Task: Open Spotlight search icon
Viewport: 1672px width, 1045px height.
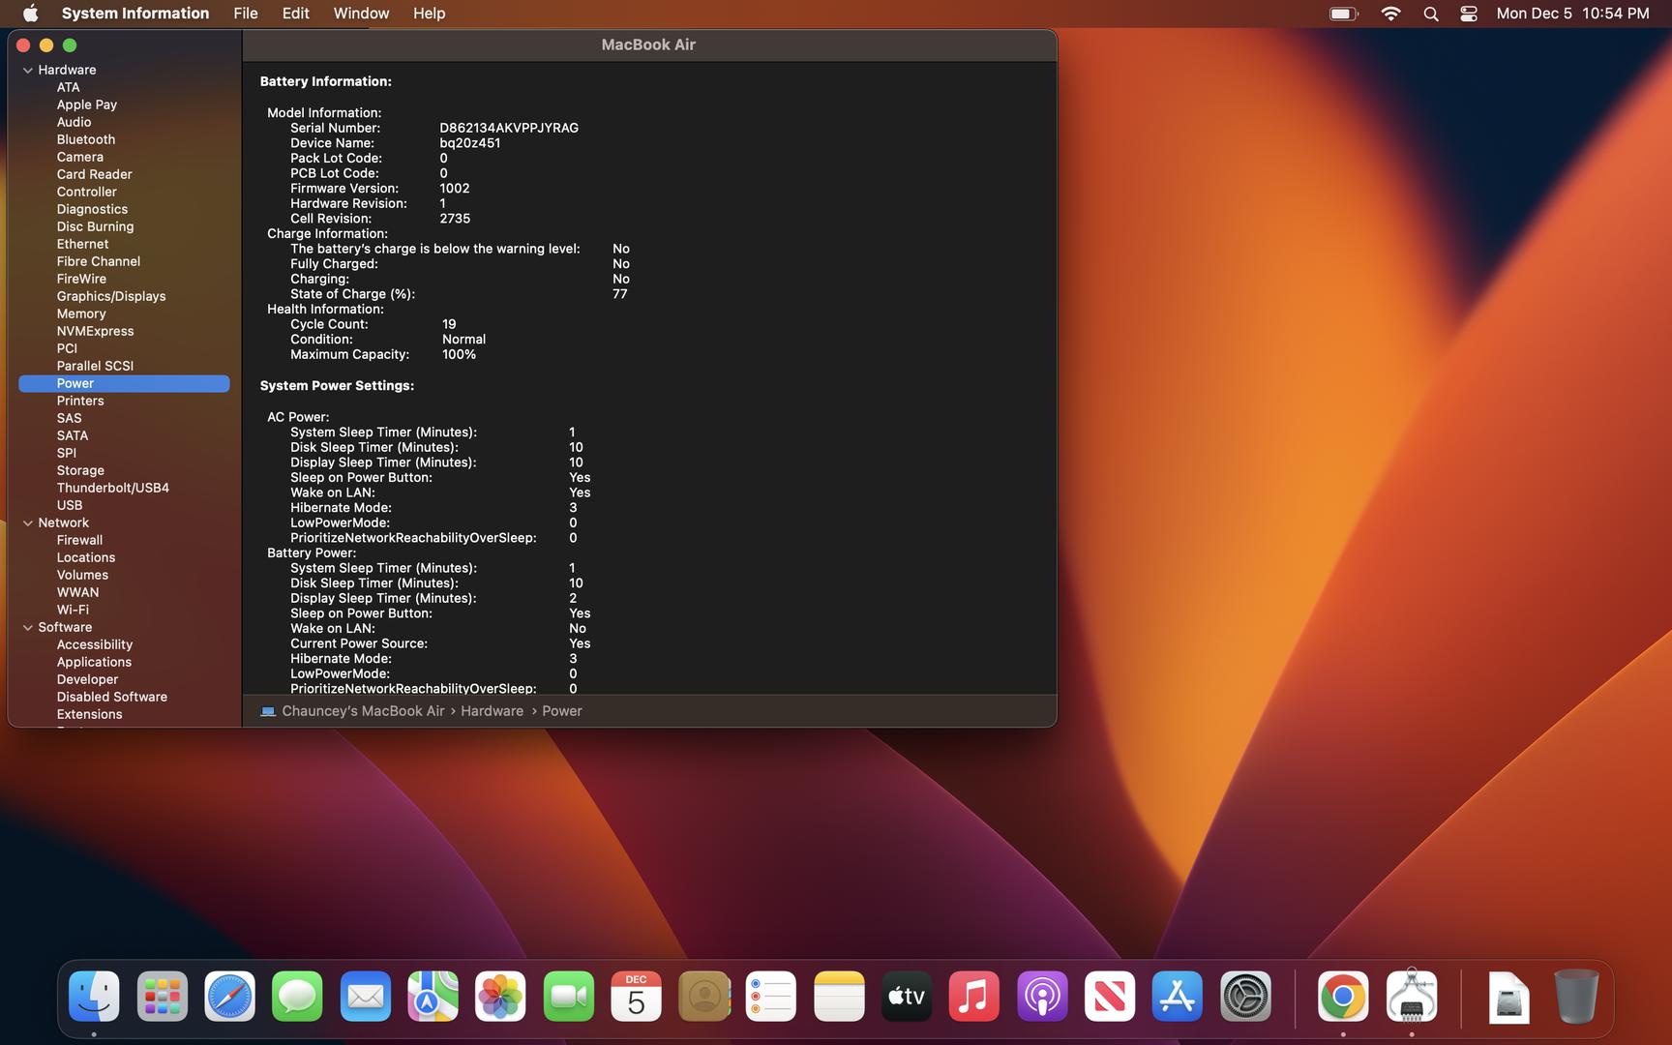Action: (1431, 14)
